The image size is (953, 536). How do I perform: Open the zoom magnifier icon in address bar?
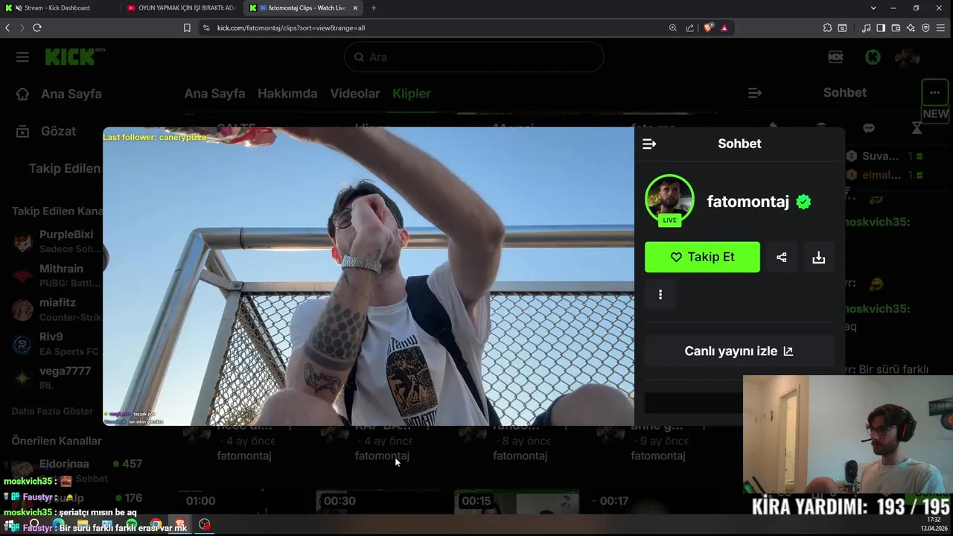tap(672, 28)
